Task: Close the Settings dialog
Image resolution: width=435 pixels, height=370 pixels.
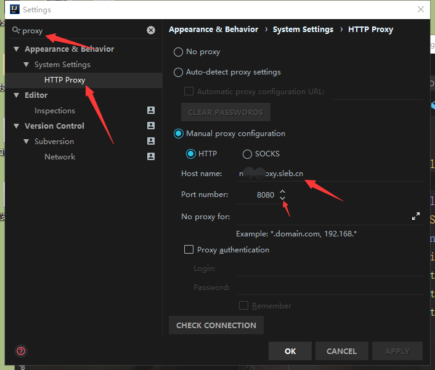Action: (x=421, y=9)
